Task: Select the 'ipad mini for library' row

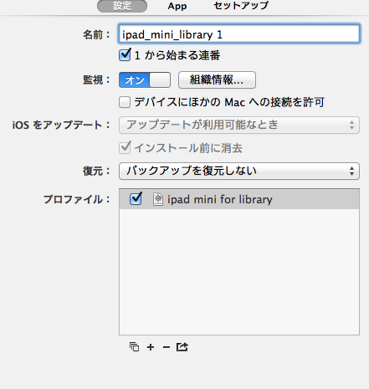Action: coord(239,199)
